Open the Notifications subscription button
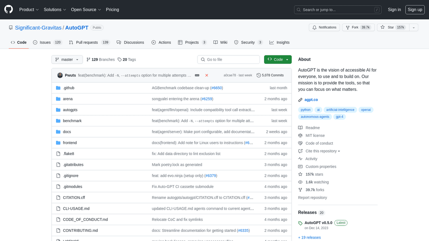Screen dimensions: 429x241 pyautogui.click(x=325, y=27)
